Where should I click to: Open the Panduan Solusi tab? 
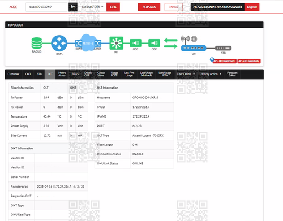[x=232, y=74]
